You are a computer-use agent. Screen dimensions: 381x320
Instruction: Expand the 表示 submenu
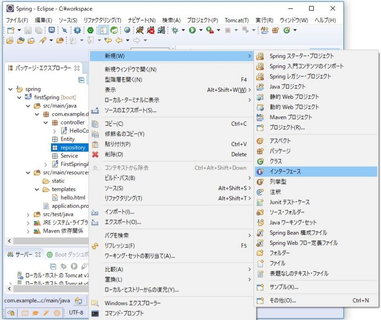pos(250,90)
